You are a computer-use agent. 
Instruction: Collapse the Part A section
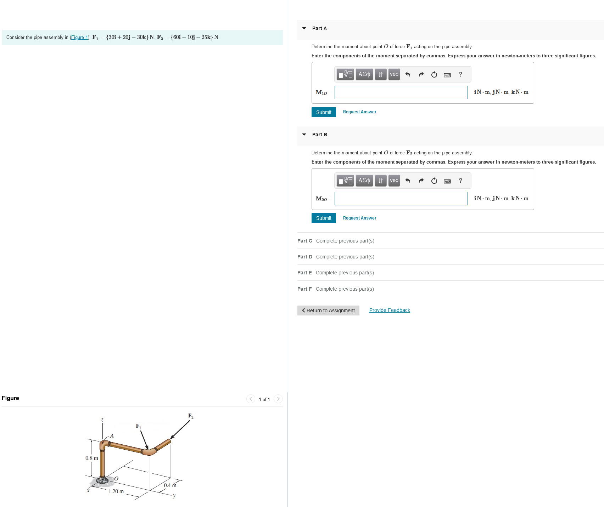tap(304, 28)
